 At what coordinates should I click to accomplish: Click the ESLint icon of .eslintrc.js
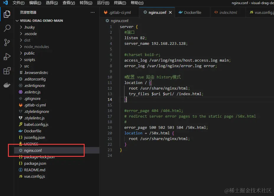tap(21, 92)
